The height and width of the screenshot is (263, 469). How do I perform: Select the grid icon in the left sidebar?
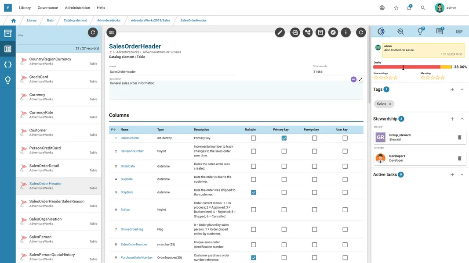point(8,49)
